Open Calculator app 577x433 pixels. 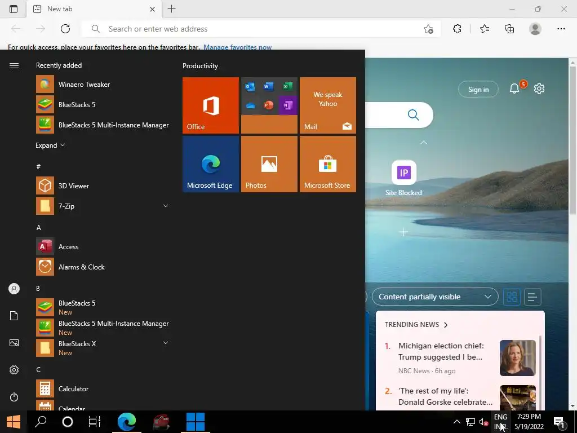click(103, 389)
